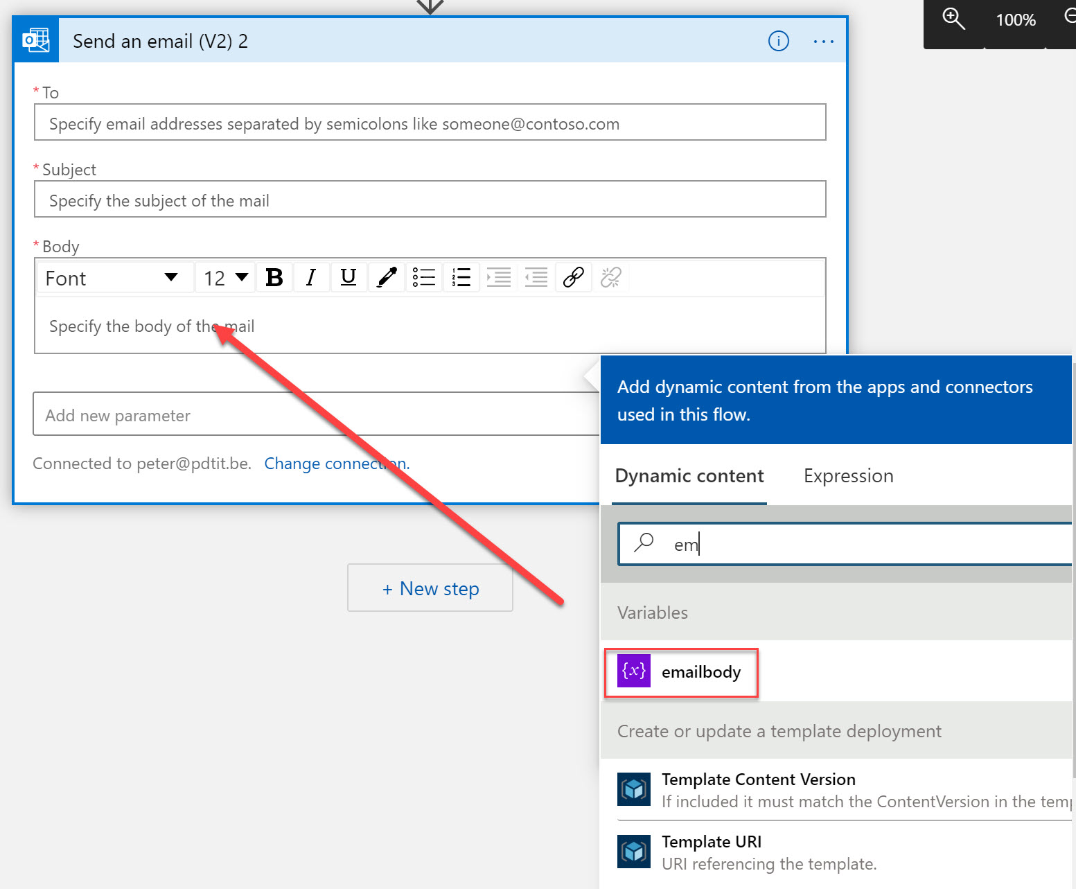Click the Change connection link
The width and height of the screenshot is (1076, 889).
[x=337, y=464]
